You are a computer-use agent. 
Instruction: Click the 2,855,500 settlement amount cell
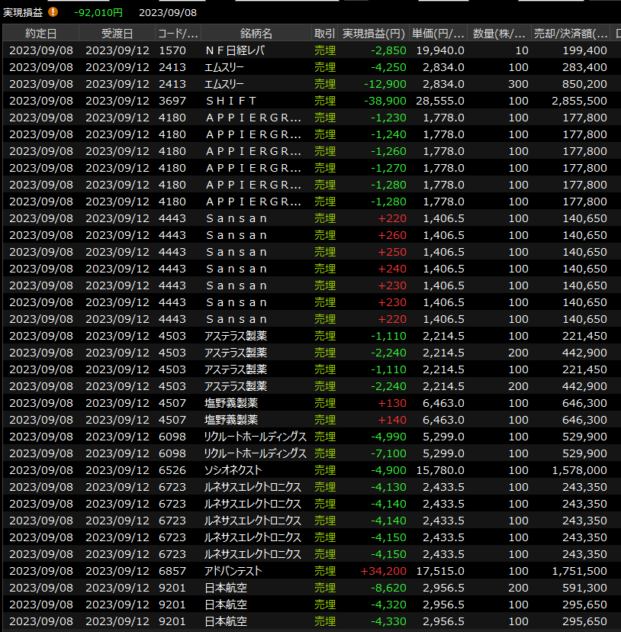[578, 101]
